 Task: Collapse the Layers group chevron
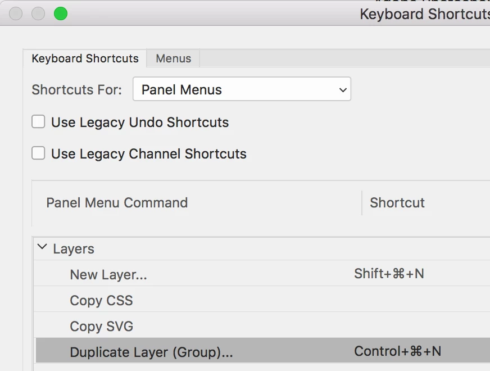pyautogui.click(x=42, y=247)
